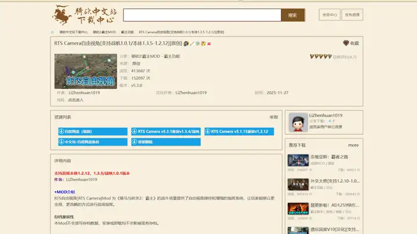Open the RTS自由视角 preview thumbnail
The width and height of the screenshot is (417, 234).
(x=86, y=71)
